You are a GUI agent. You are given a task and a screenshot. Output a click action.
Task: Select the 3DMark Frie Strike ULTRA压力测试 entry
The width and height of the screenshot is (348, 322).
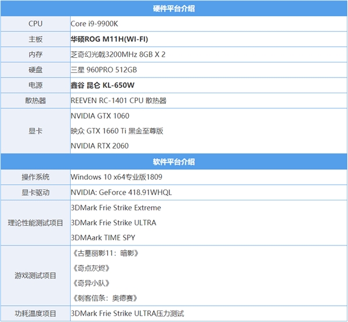[127, 313]
